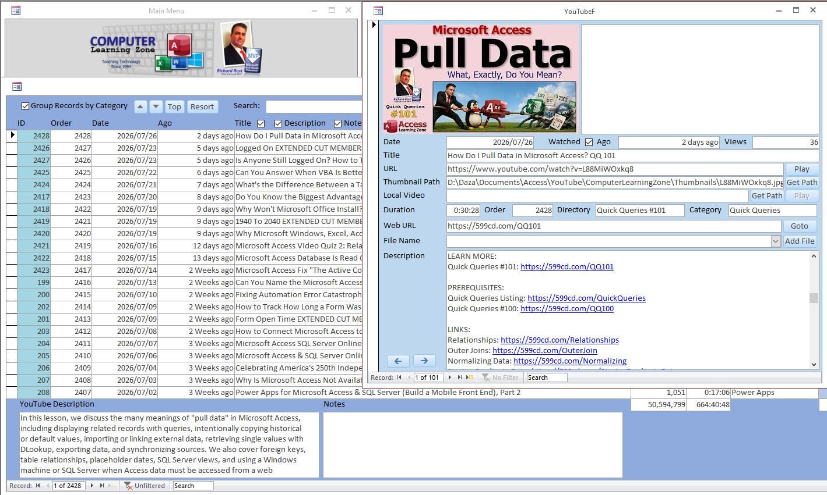Click the Resort button
The width and height of the screenshot is (827, 495).
coord(202,107)
